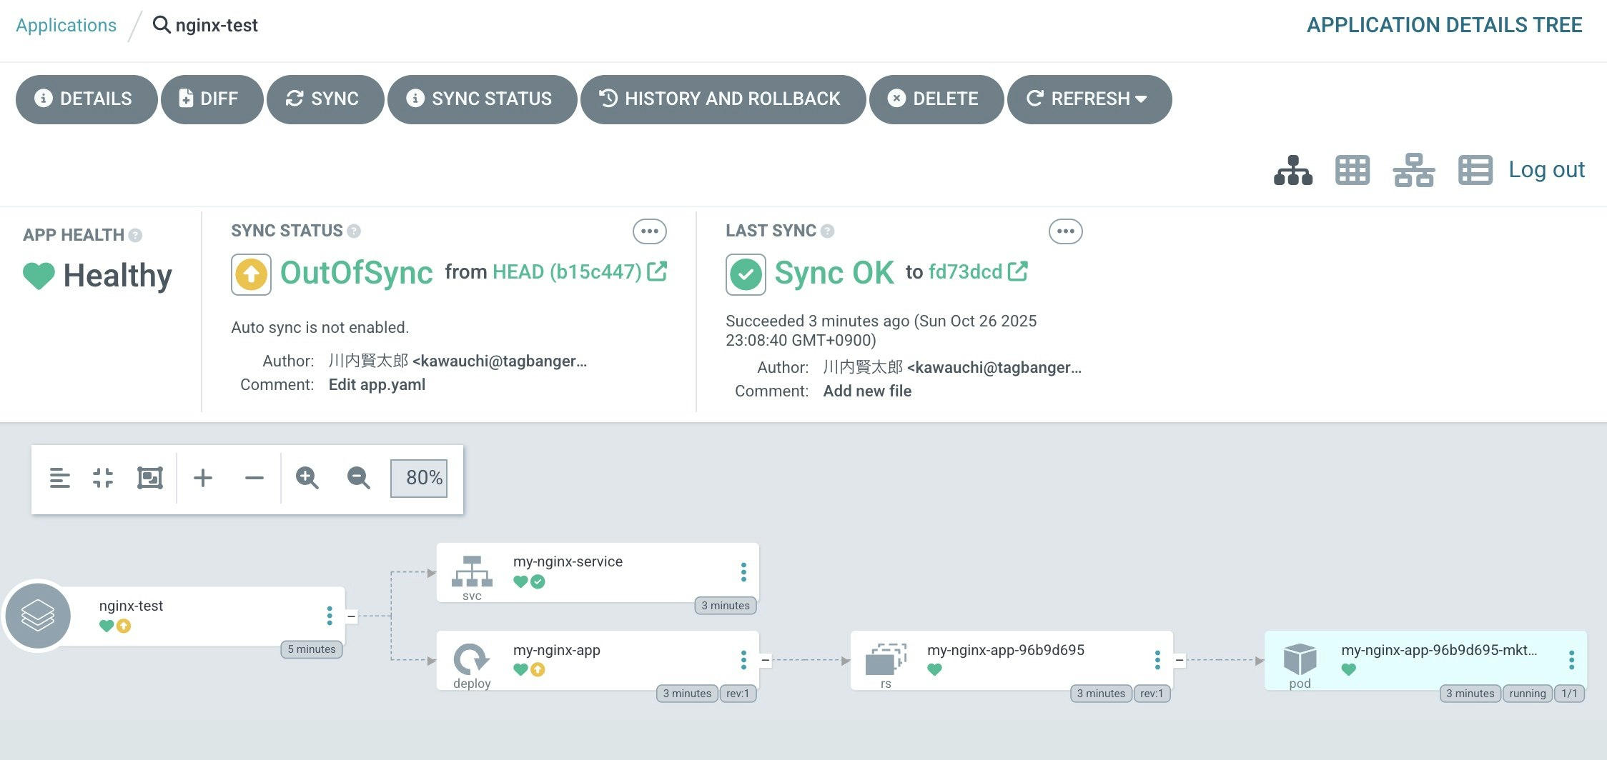This screenshot has height=760, width=1607.
Task: Switch to network view icon
Action: pyautogui.click(x=1413, y=170)
